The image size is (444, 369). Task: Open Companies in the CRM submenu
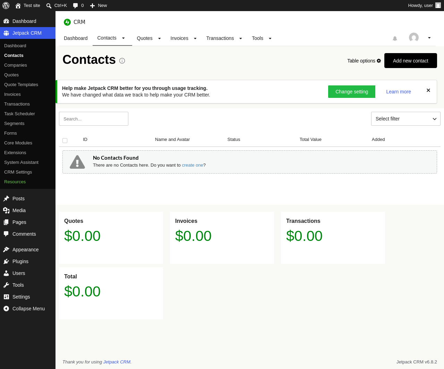pyautogui.click(x=16, y=65)
